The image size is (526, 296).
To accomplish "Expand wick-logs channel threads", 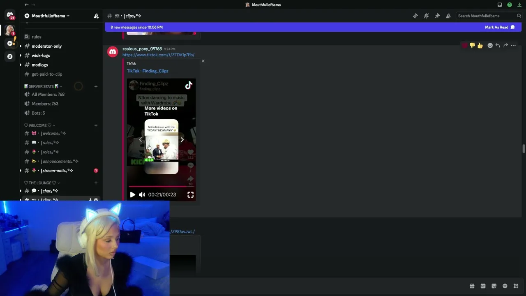I will [x=21, y=55].
